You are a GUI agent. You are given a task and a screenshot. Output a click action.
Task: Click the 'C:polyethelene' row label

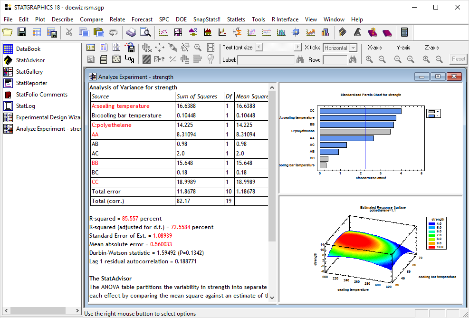[112, 125]
